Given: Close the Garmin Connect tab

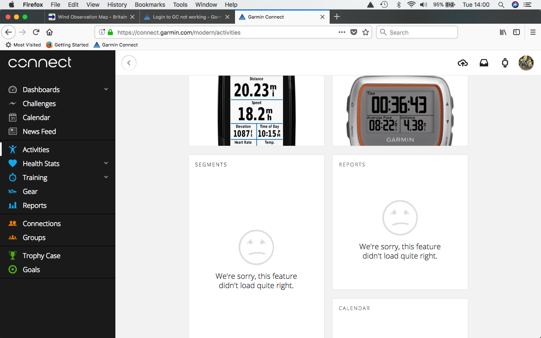Looking at the screenshot, I should [x=322, y=17].
